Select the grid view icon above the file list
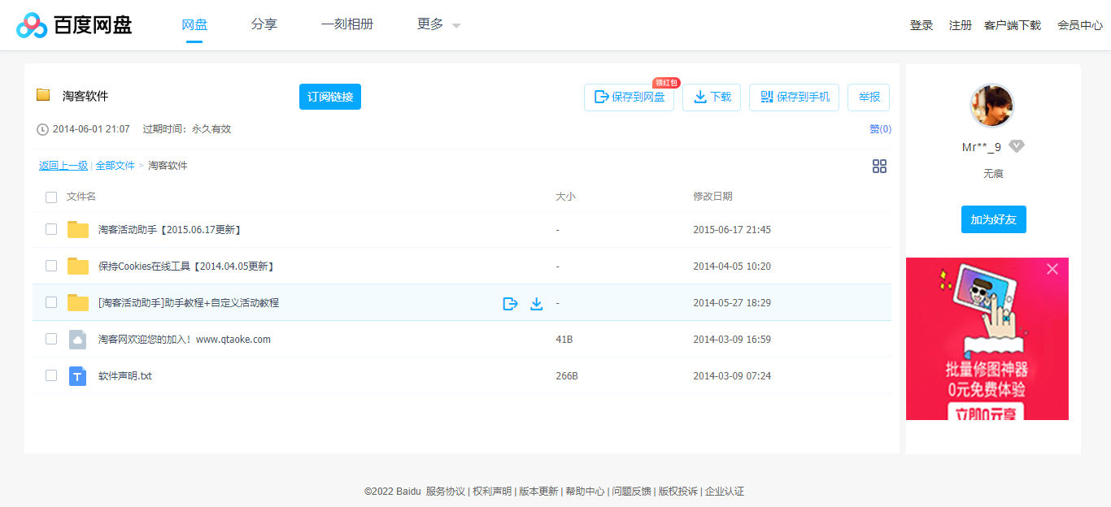1111x507 pixels. point(879,166)
